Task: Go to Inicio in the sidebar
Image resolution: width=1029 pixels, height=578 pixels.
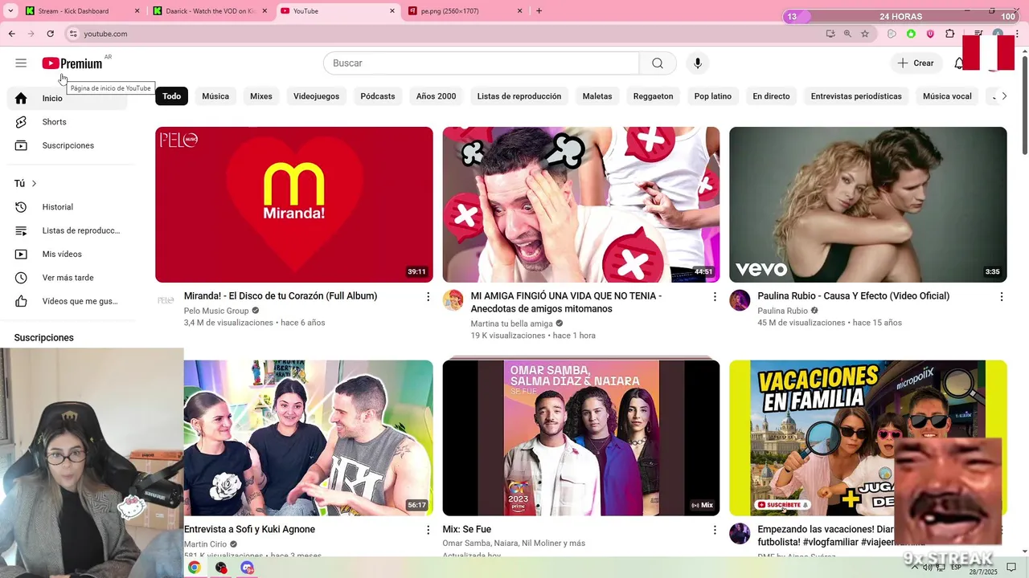Action: tap(68, 98)
